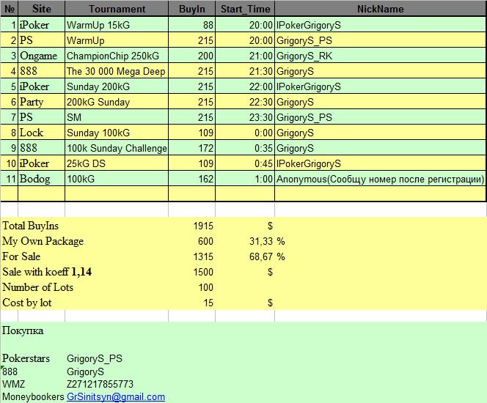Viewport: 487px width, 403px height.
Task: Select the 31,33 percentage cell
Action: pos(261,241)
